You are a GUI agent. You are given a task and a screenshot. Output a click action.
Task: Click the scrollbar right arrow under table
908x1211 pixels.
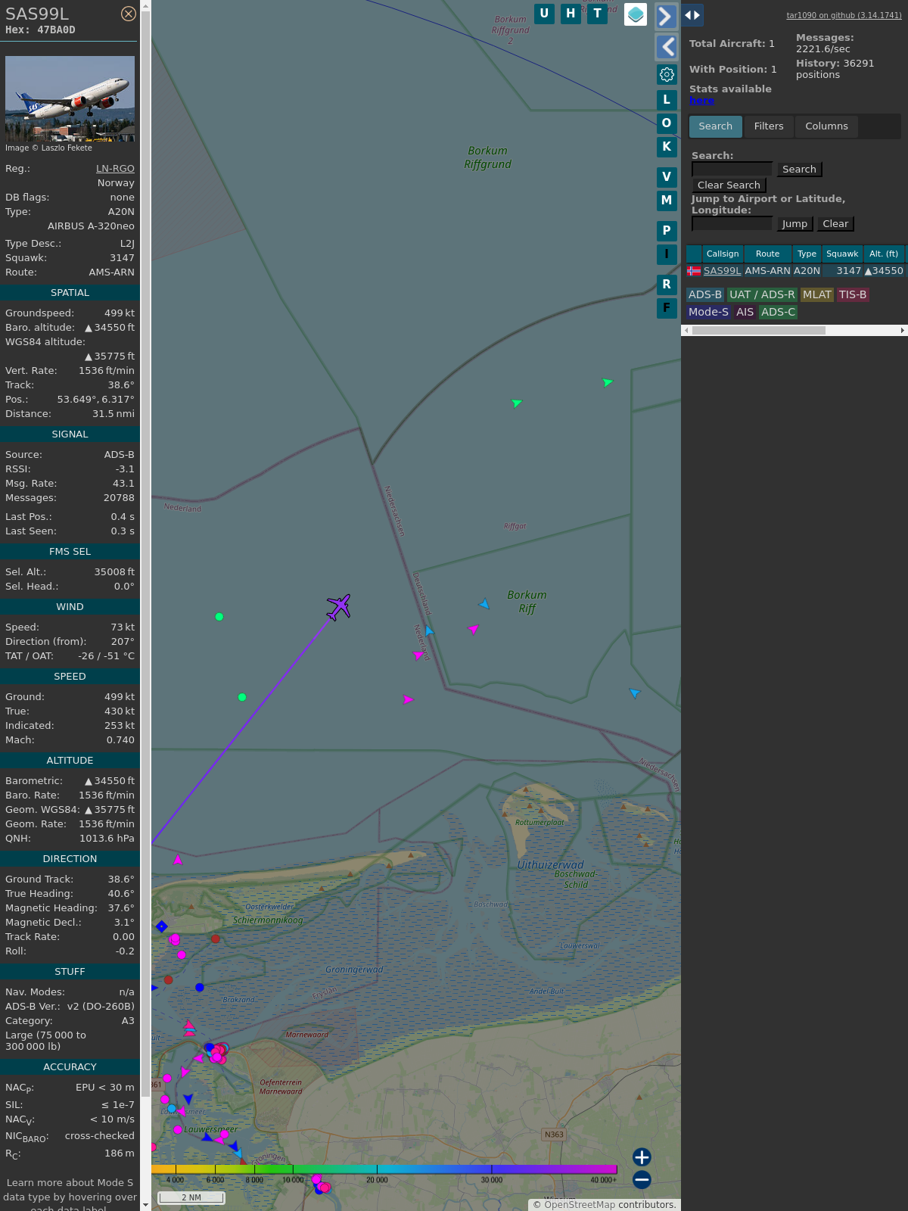[x=903, y=331]
